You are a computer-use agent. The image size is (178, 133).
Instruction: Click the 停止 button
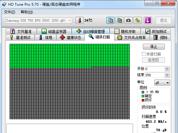154,47
